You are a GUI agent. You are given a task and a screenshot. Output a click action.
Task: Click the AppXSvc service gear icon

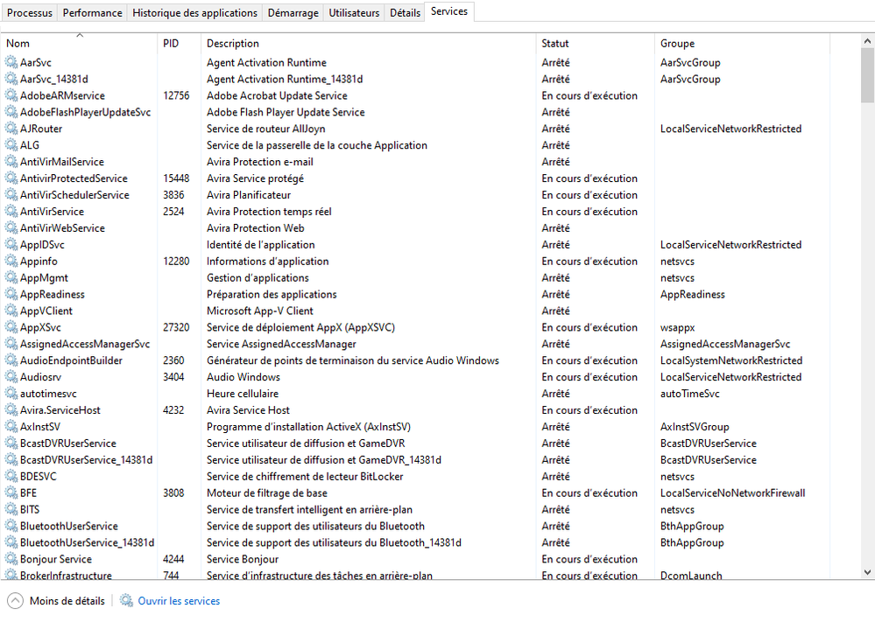11,327
